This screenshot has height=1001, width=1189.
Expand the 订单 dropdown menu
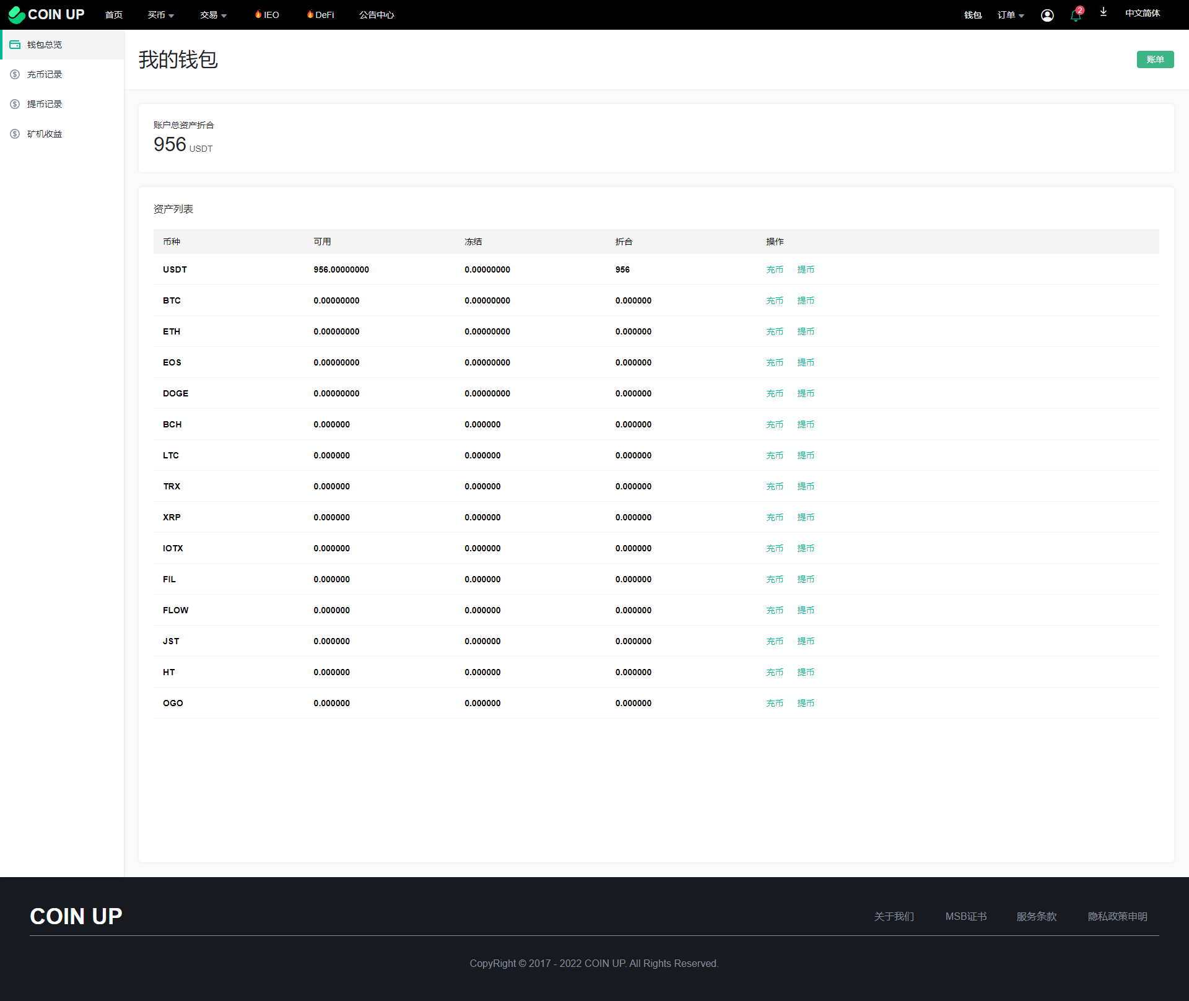click(1010, 15)
